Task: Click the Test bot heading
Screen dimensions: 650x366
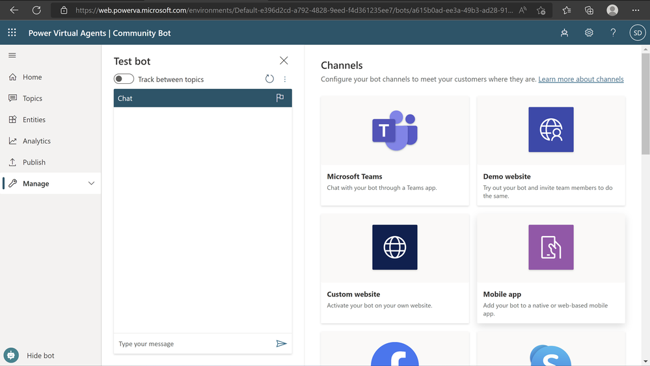Action: coord(132,61)
